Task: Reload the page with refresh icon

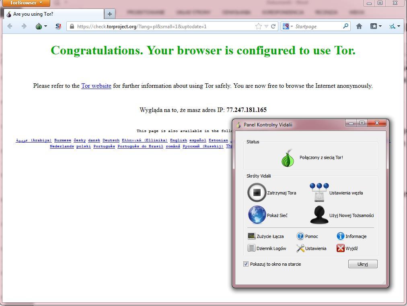Action: click(273, 26)
